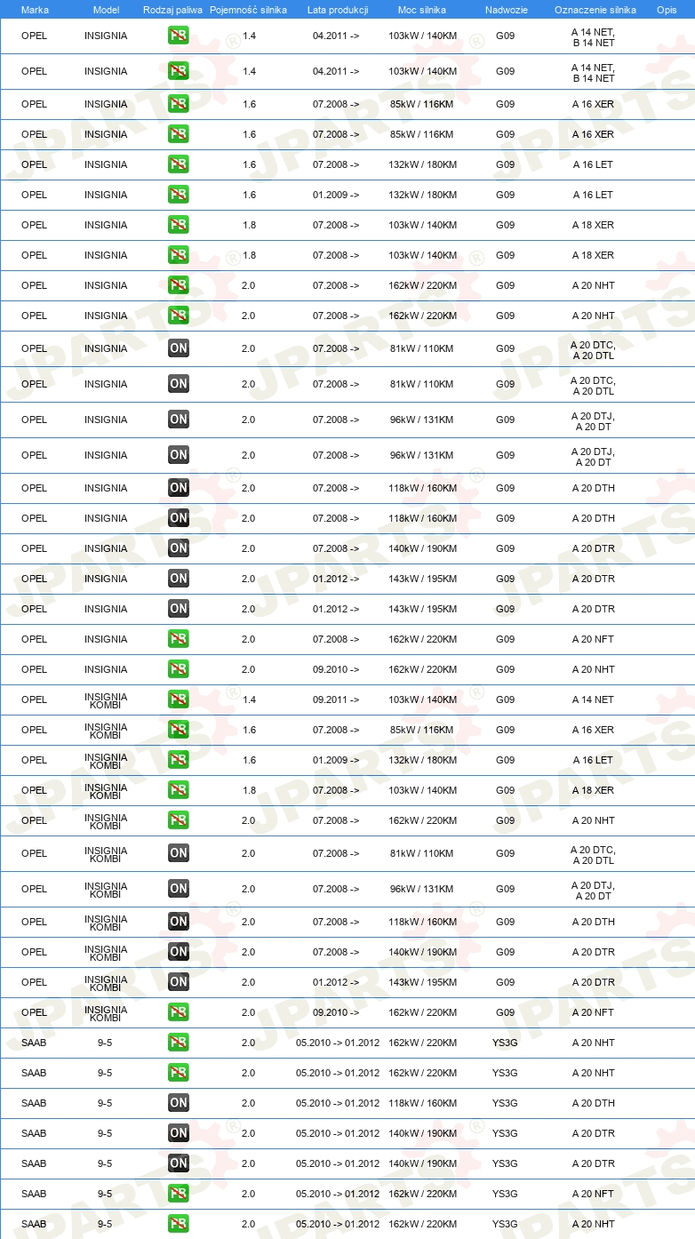Click diesel ON icon in Insignia Kombi A 20 DTH row
The width and height of the screenshot is (695, 1239).
pos(179,922)
